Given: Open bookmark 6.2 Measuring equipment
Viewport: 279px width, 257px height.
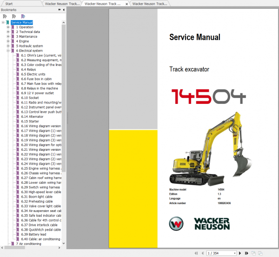Looking at the screenshot, I should (41, 60).
